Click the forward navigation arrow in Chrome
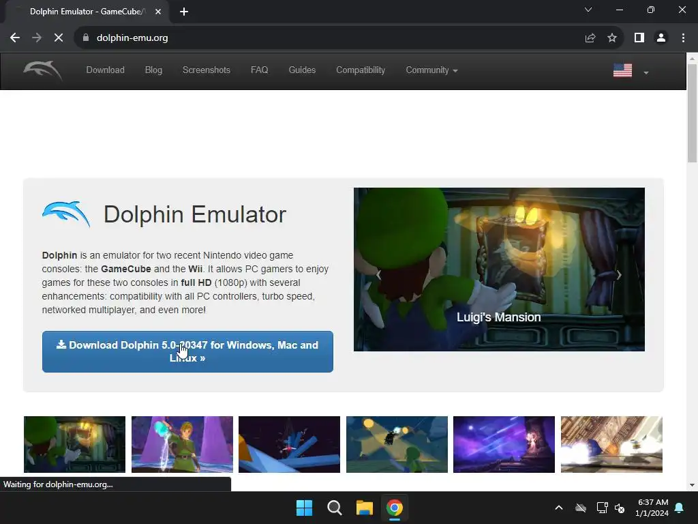698x524 pixels. tap(37, 38)
